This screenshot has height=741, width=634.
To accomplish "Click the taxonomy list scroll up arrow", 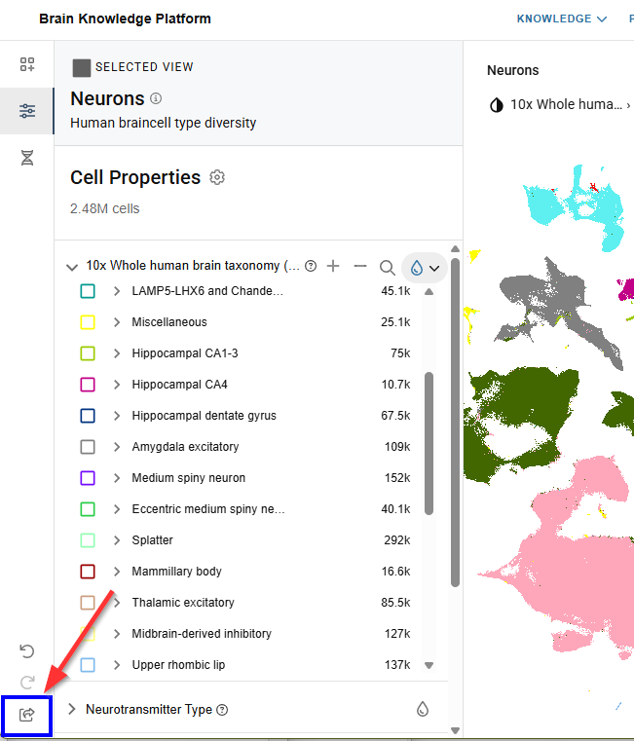I will [x=429, y=291].
